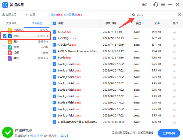Click the preview eye icon for AIGC.docx

(x=174, y=32)
